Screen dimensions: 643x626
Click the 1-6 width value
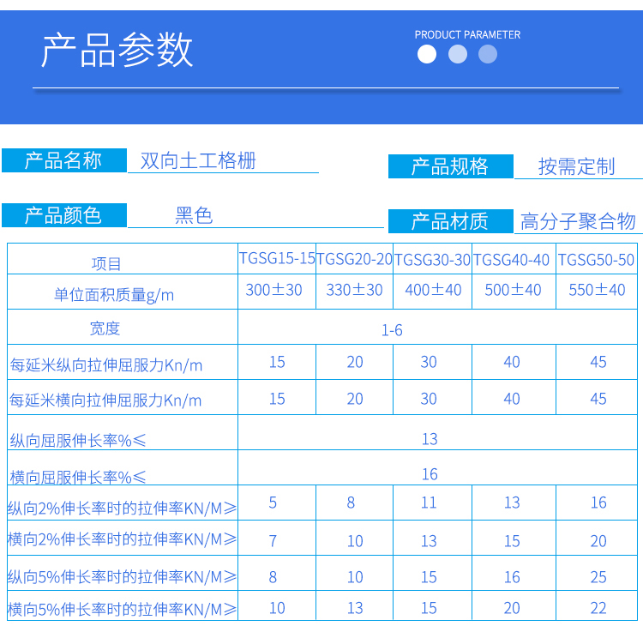pos(392,330)
